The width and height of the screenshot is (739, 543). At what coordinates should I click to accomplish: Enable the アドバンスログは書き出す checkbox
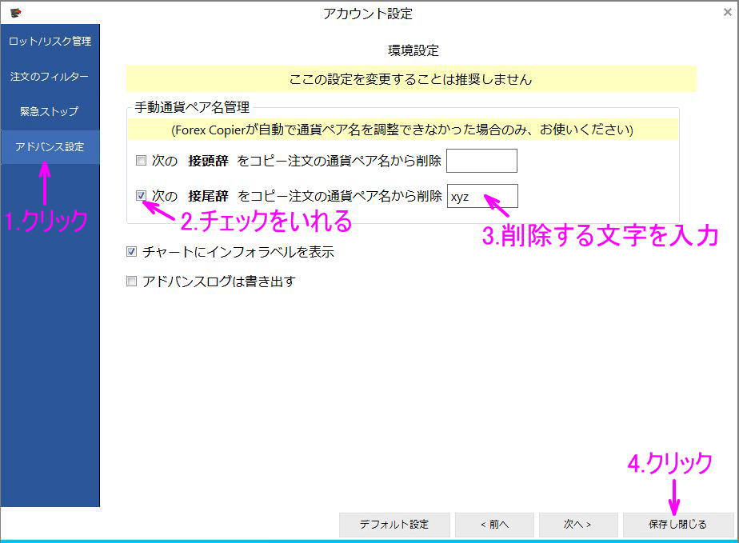pyautogui.click(x=131, y=281)
